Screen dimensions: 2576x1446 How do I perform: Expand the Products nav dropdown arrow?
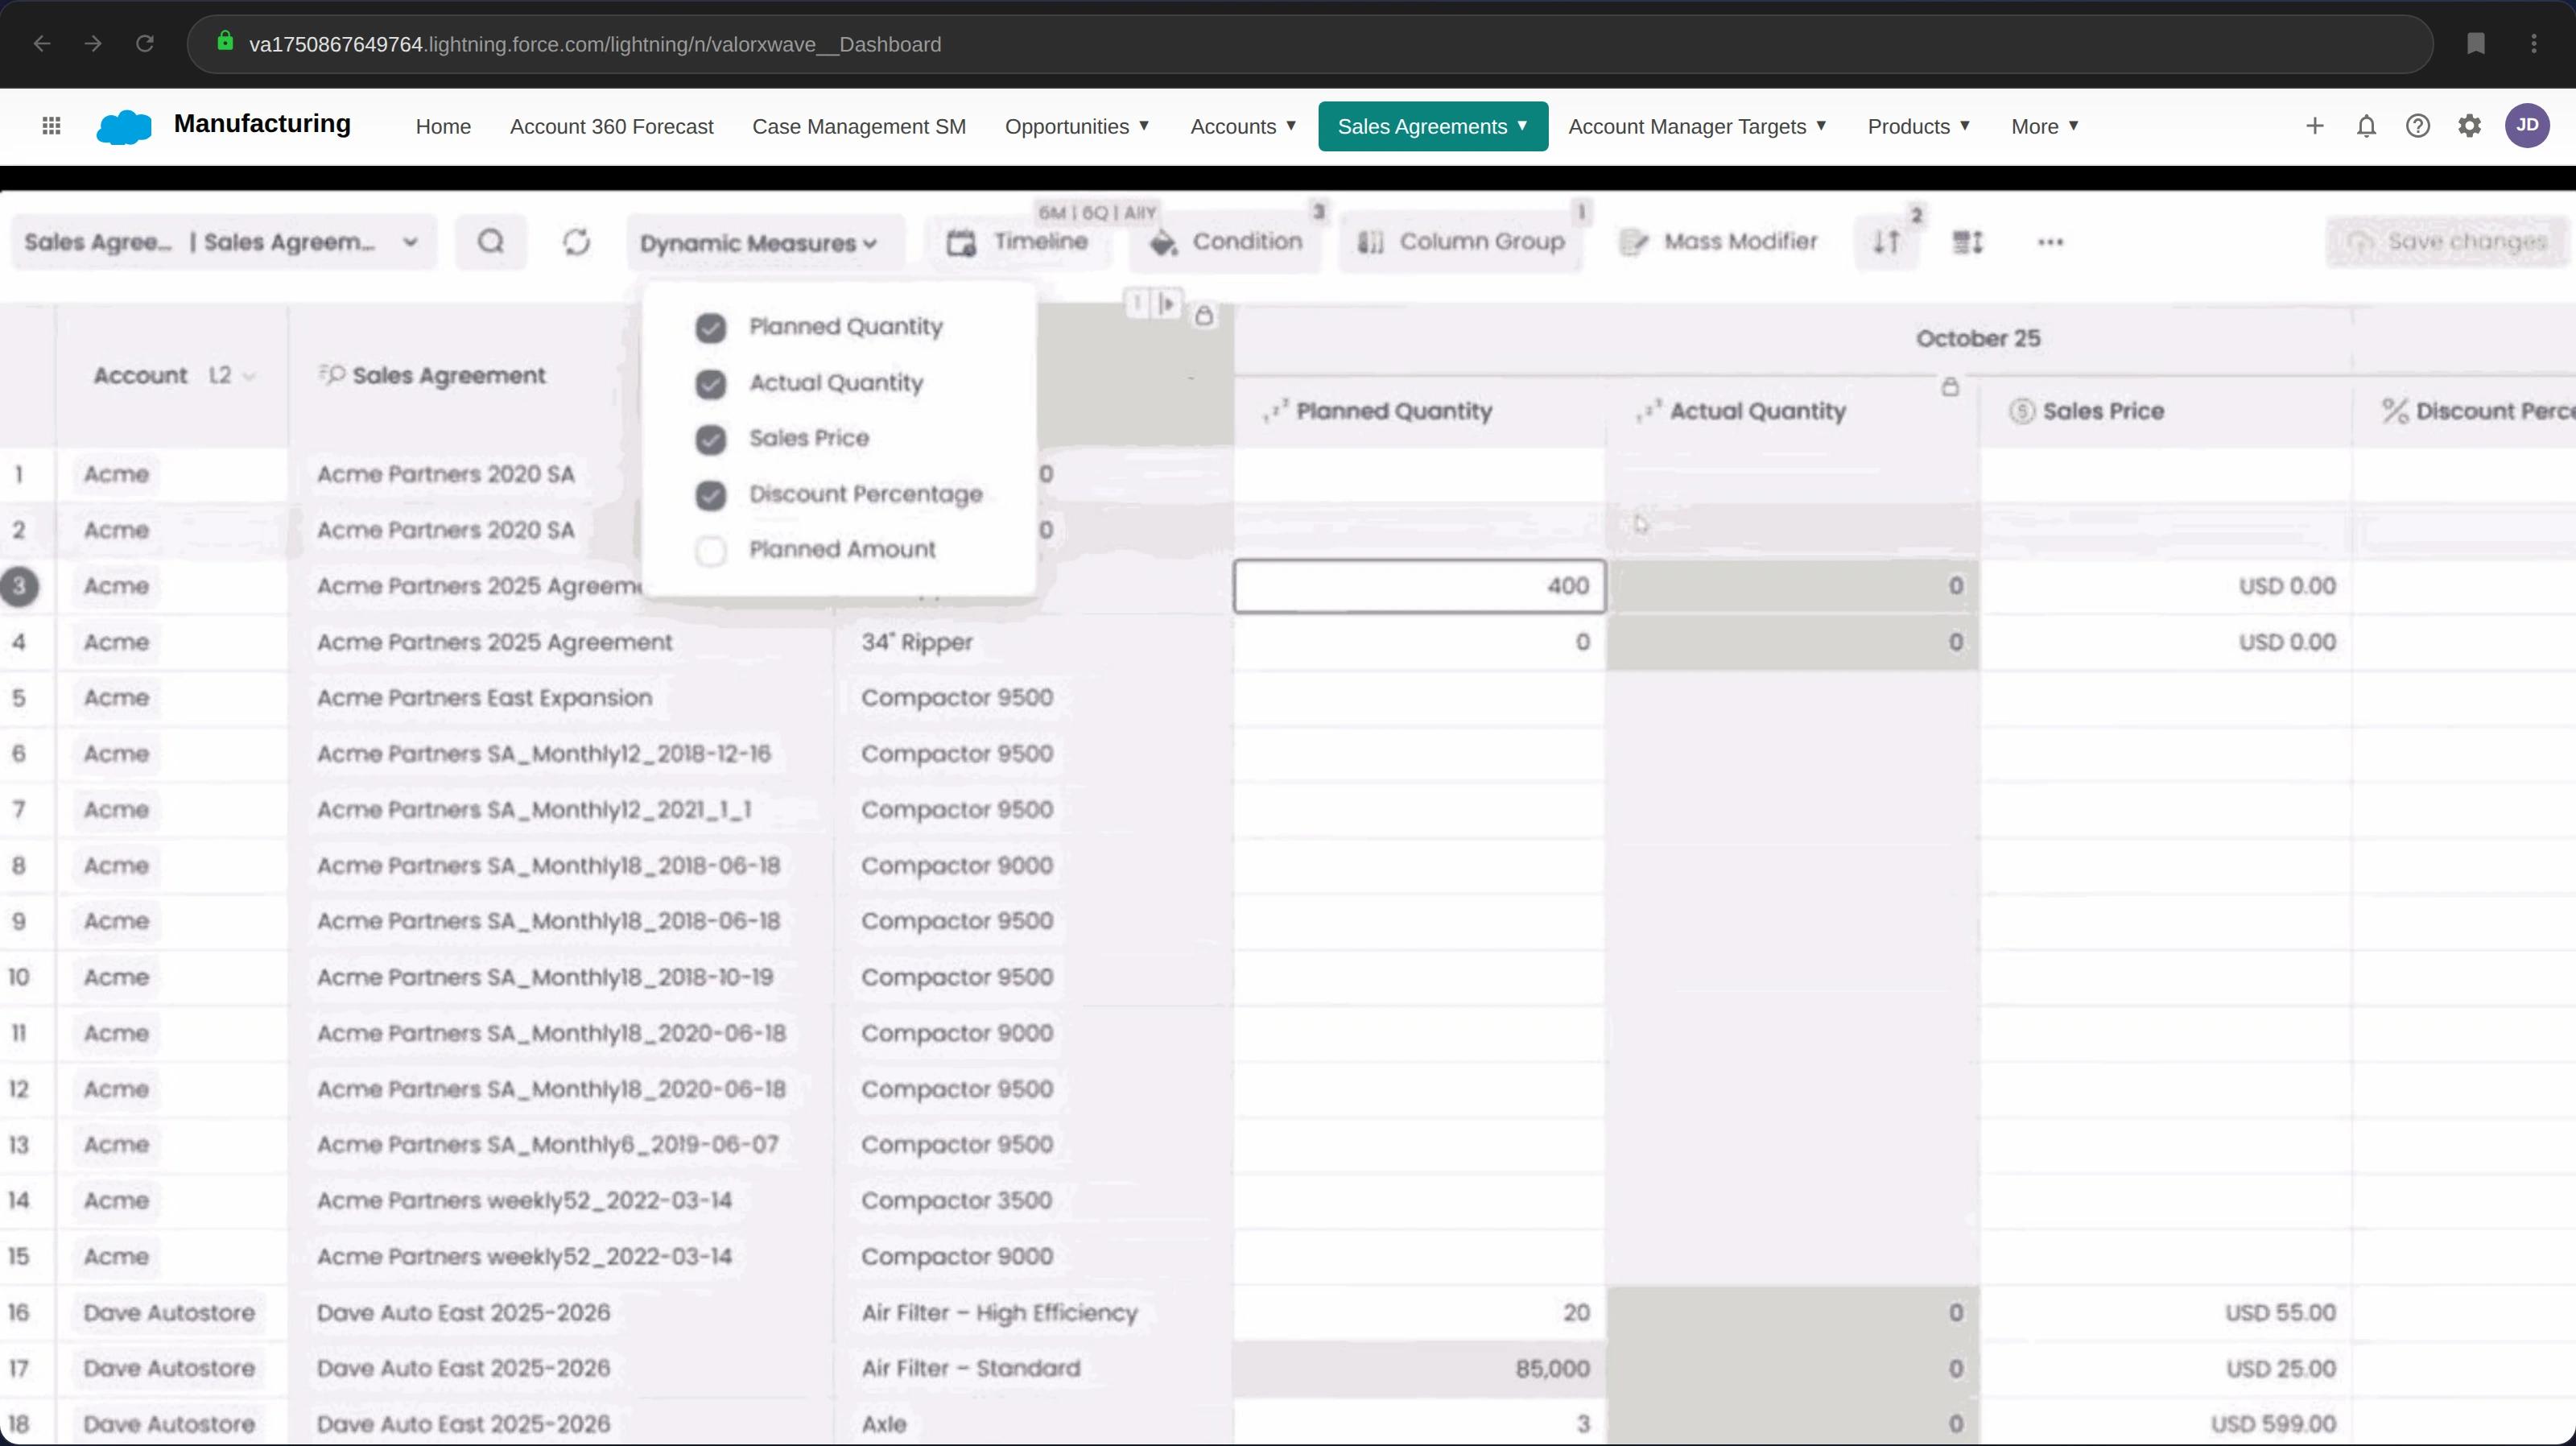tap(1965, 125)
